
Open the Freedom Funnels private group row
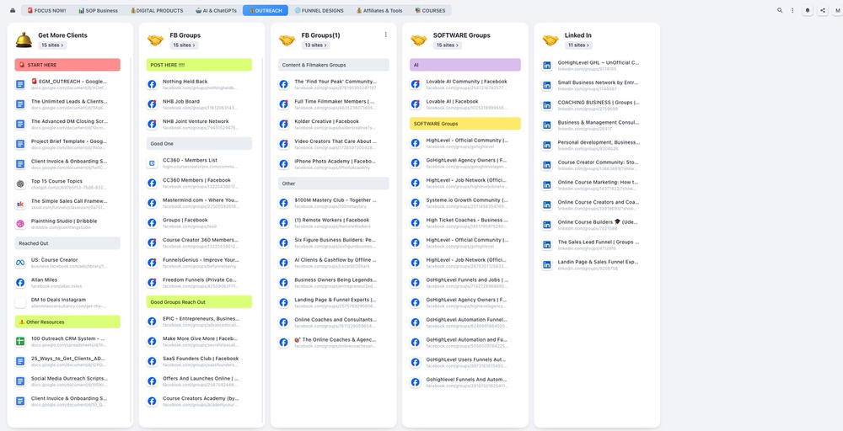[200, 282]
